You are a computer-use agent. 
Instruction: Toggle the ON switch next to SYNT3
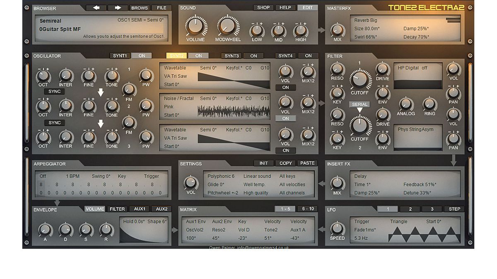pyautogui.click(x=253, y=56)
